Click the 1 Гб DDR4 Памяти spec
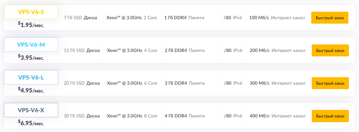Screen dimensions: 359x132 184,18
